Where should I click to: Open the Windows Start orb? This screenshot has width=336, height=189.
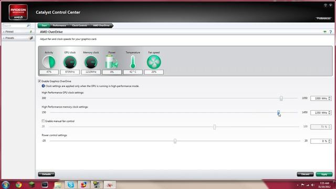pos(6,185)
